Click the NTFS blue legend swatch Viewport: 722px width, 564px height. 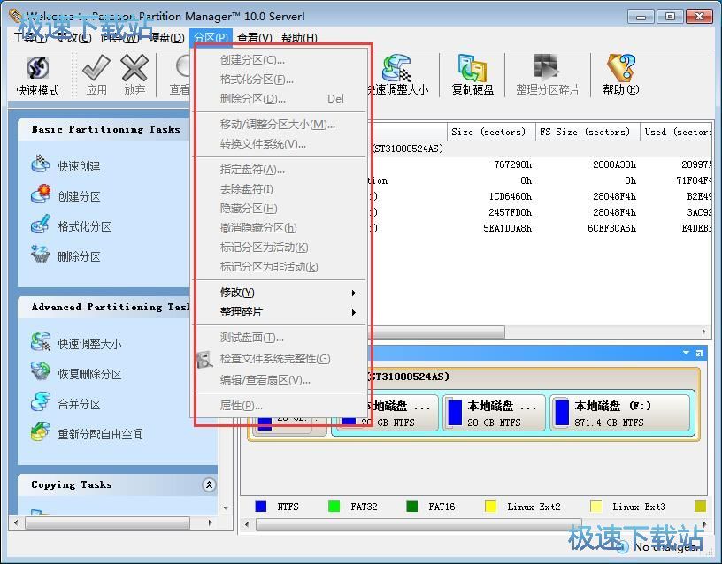pyautogui.click(x=261, y=506)
